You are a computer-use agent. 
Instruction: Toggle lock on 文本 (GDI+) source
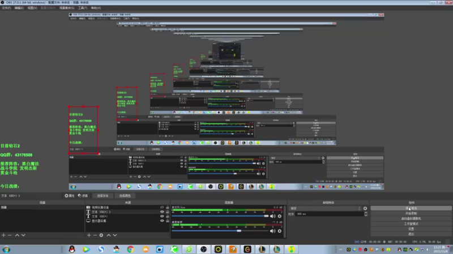point(168,216)
